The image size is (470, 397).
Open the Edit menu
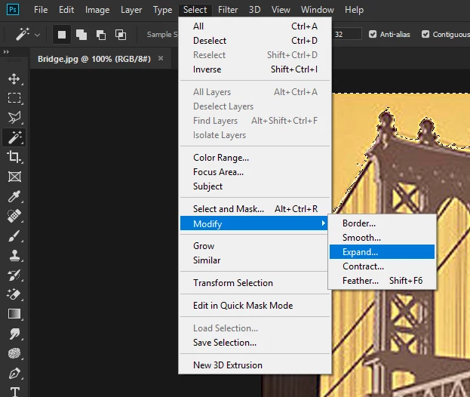(x=66, y=10)
